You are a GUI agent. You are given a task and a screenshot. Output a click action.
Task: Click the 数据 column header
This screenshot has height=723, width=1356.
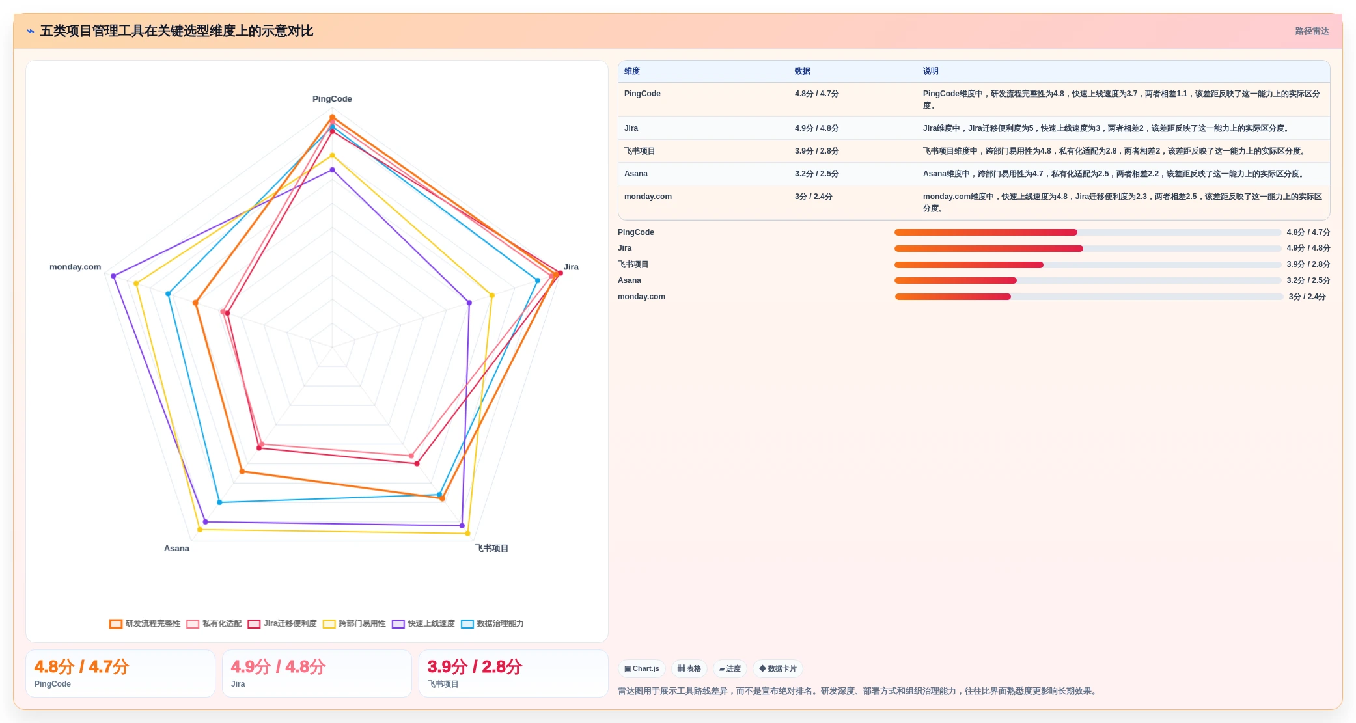pyautogui.click(x=803, y=71)
